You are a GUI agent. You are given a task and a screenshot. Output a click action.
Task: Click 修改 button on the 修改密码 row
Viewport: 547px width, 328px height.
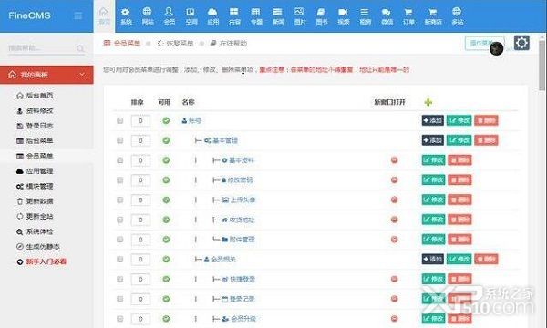[433, 180]
